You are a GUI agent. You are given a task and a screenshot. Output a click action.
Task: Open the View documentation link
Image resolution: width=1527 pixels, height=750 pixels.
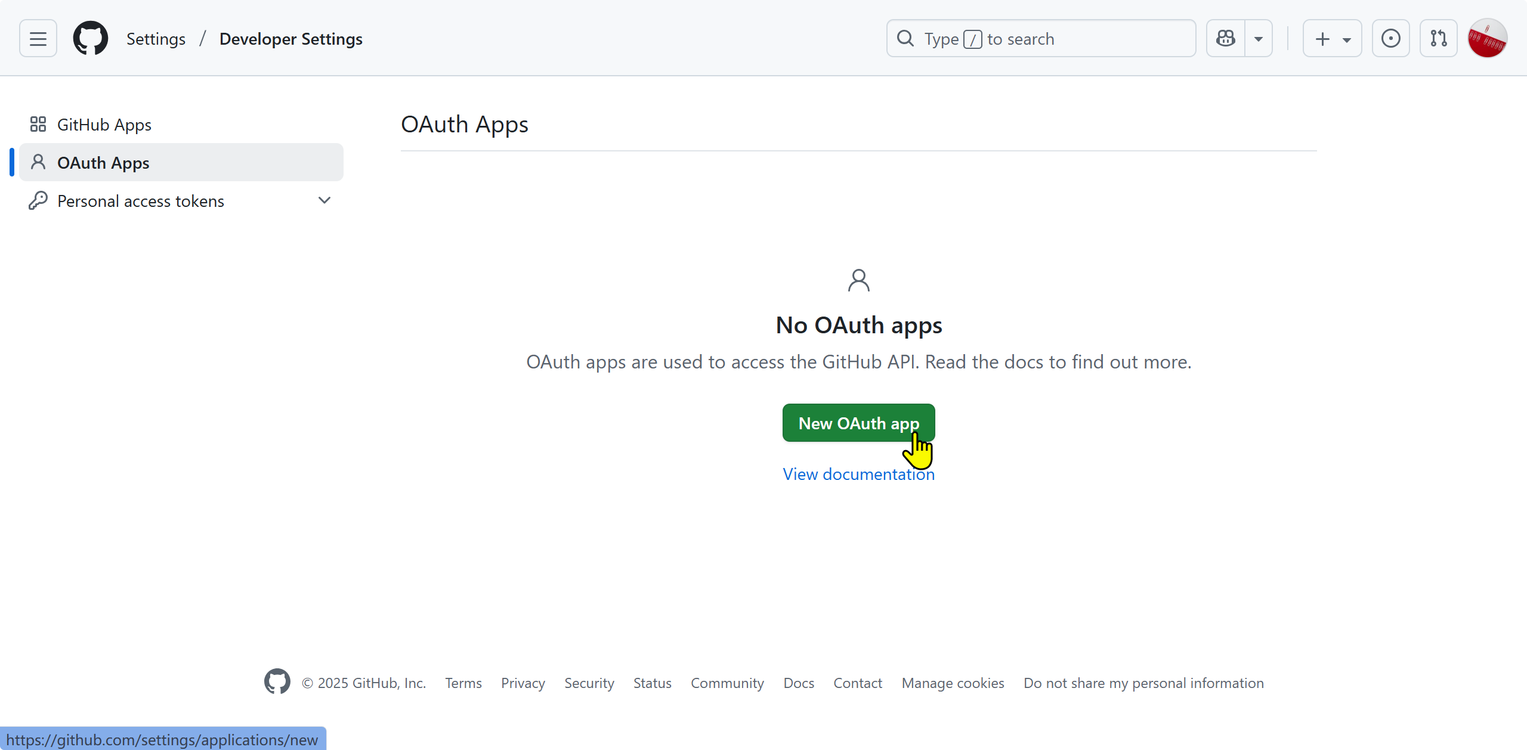point(858,474)
